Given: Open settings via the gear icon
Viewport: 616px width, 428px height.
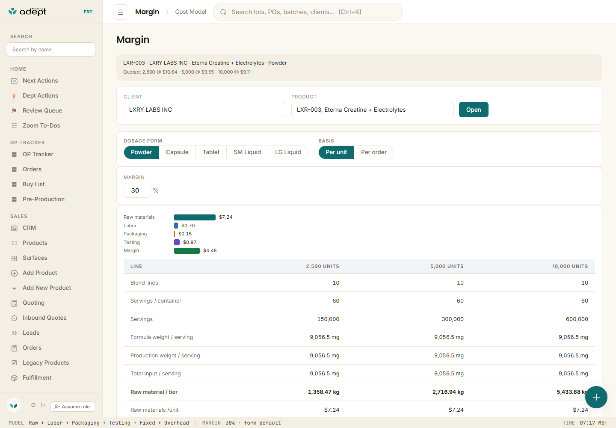Looking at the screenshot, I should coord(33,405).
